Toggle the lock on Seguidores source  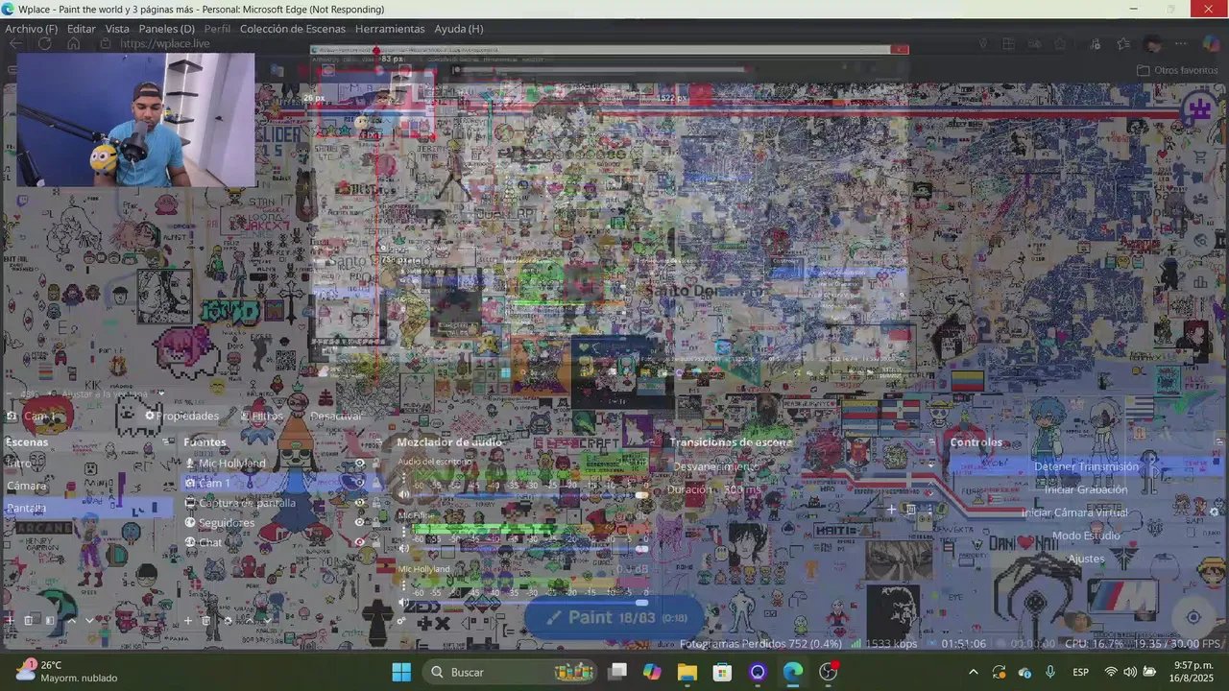(x=376, y=523)
